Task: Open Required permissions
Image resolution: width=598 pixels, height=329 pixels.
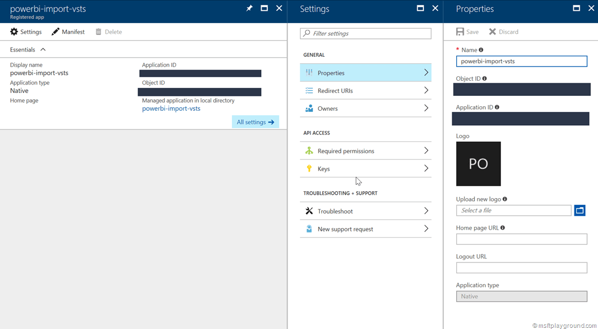Action: (x=366, y=151)
